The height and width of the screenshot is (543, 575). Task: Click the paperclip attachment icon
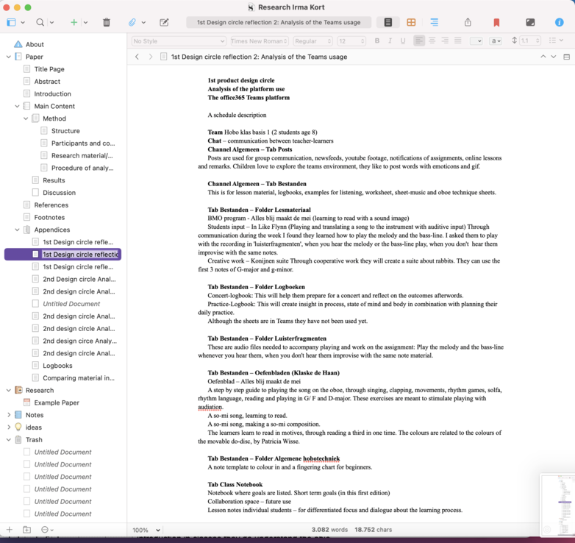tap(133, 23)
